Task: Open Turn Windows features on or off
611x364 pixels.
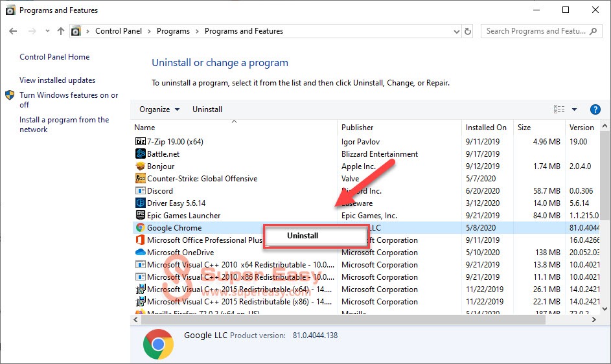Action: [69, 100]
